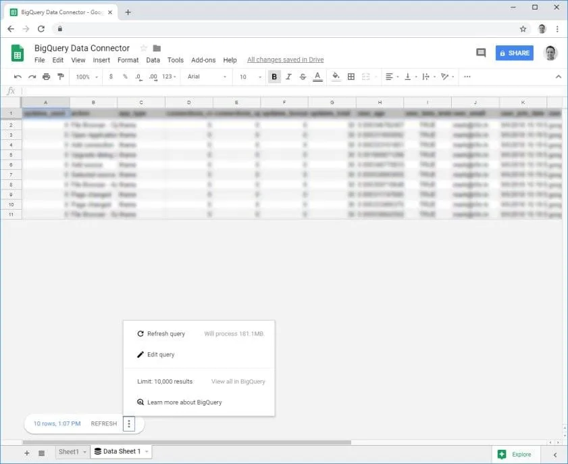The image size is (568, 464).
Task: Open the fill color picker
Action: [336, 76]
